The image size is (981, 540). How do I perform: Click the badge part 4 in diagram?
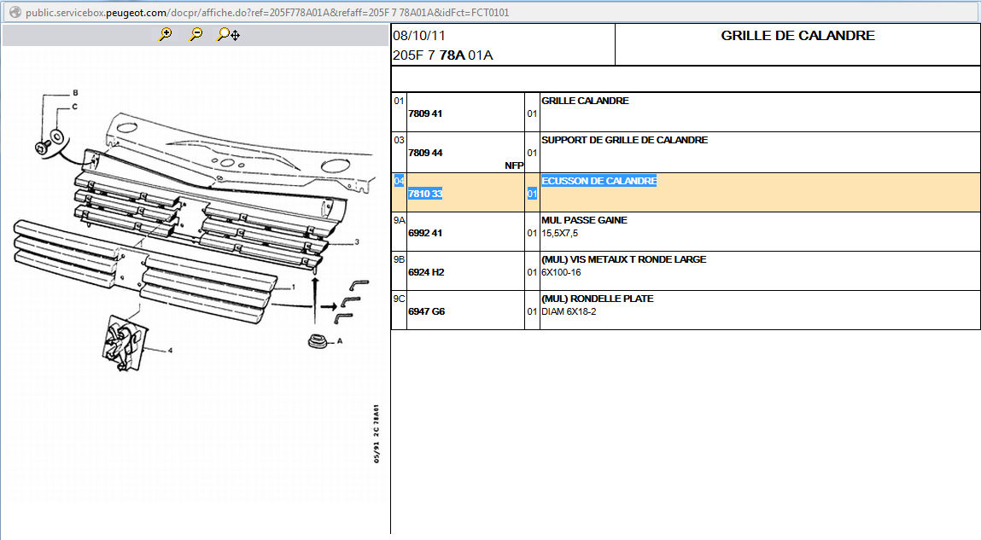[121, 341]
